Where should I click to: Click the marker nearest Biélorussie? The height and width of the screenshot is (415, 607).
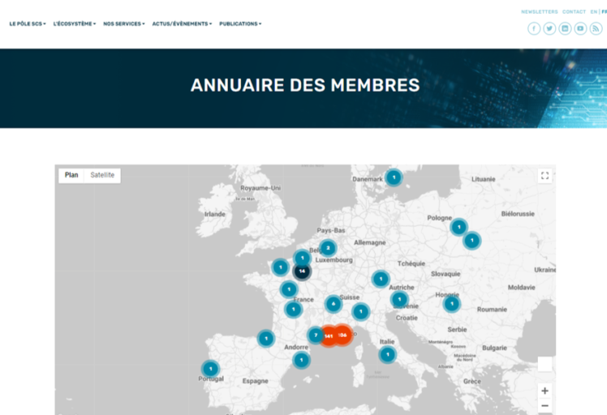472,240
